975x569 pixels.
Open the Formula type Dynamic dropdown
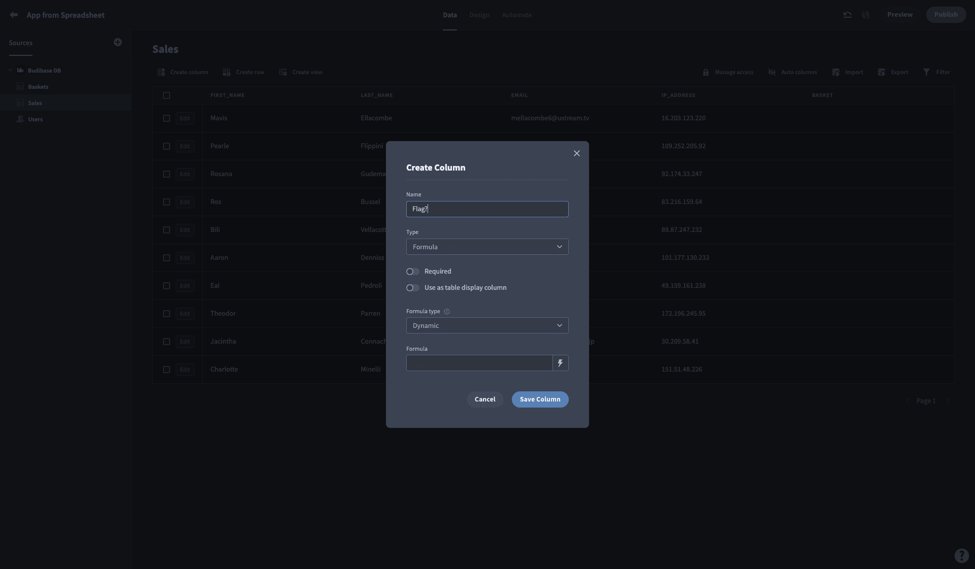pos(487,325)
